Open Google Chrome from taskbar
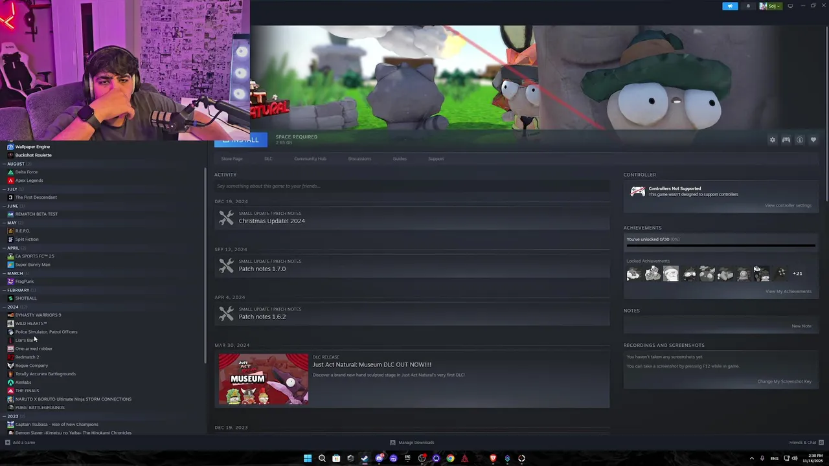The width and height of the screenshot is (829, 466). click(450, 458)
